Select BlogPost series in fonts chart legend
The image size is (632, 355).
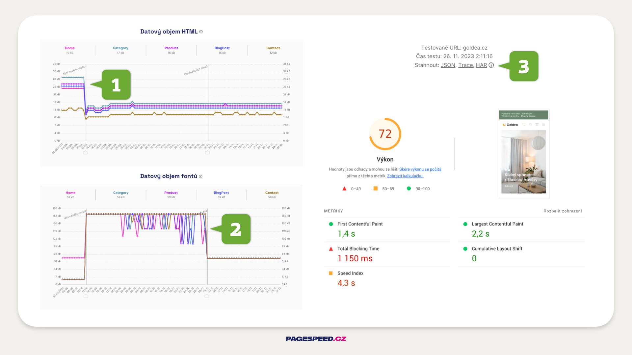[x=221, y=195]
